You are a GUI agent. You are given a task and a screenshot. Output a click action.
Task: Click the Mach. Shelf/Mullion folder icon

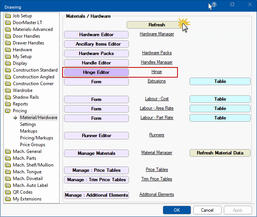tap(8, 165)
